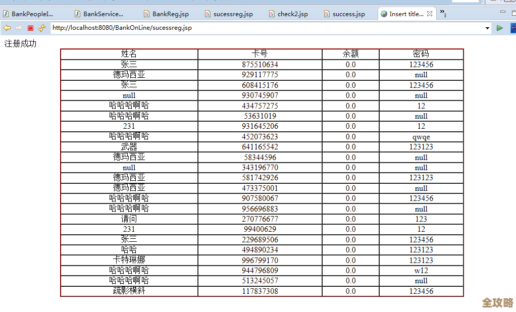Click card number 875510634 in table
The width and height of the screenshot is (516, 312).
click(260, 65)
